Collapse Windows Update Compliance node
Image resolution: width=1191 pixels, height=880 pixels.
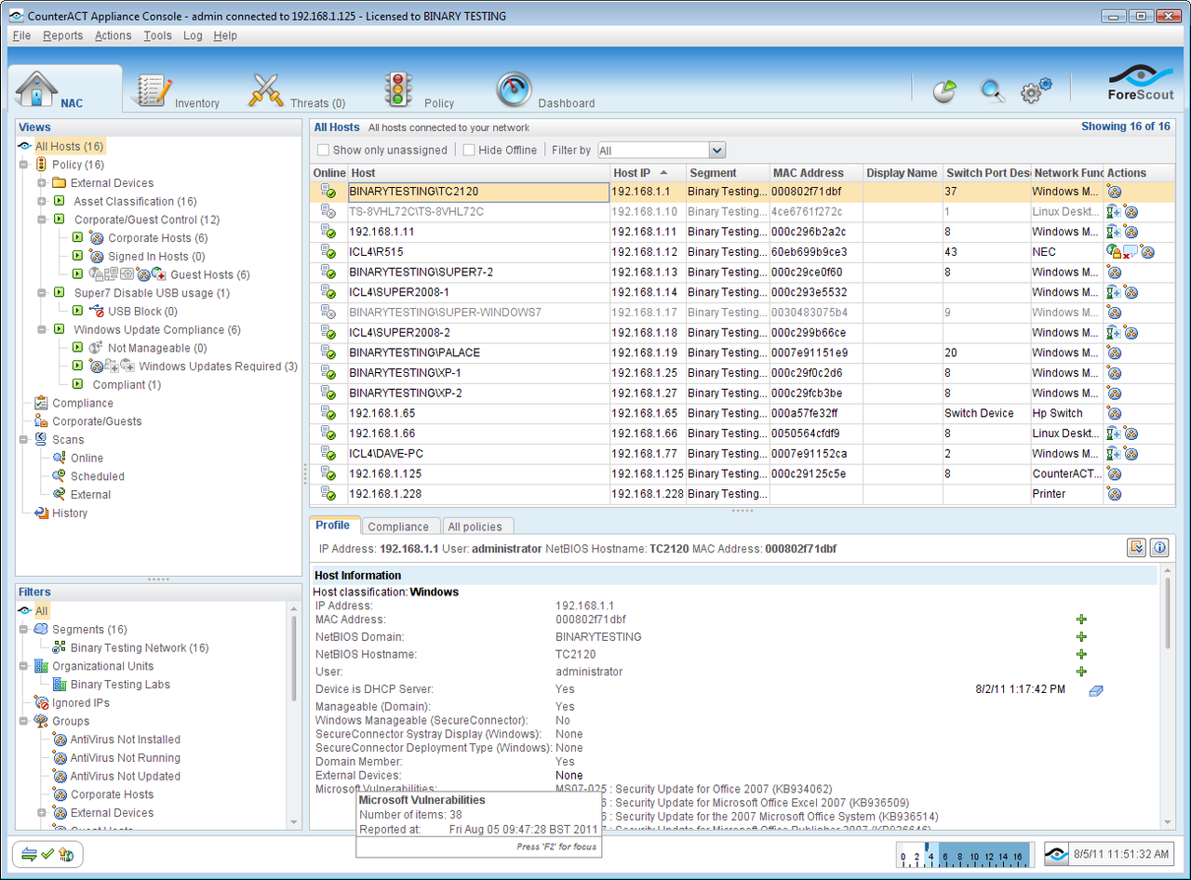point(42,329)
